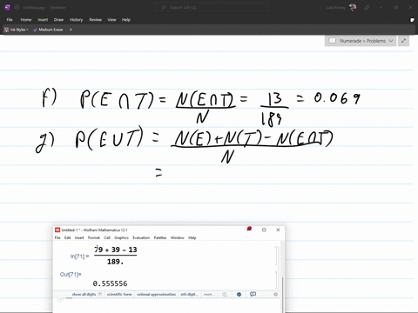Maximize the Mathematica window
This screenshot has width=418, height=313.
click(x=264, y=230)
